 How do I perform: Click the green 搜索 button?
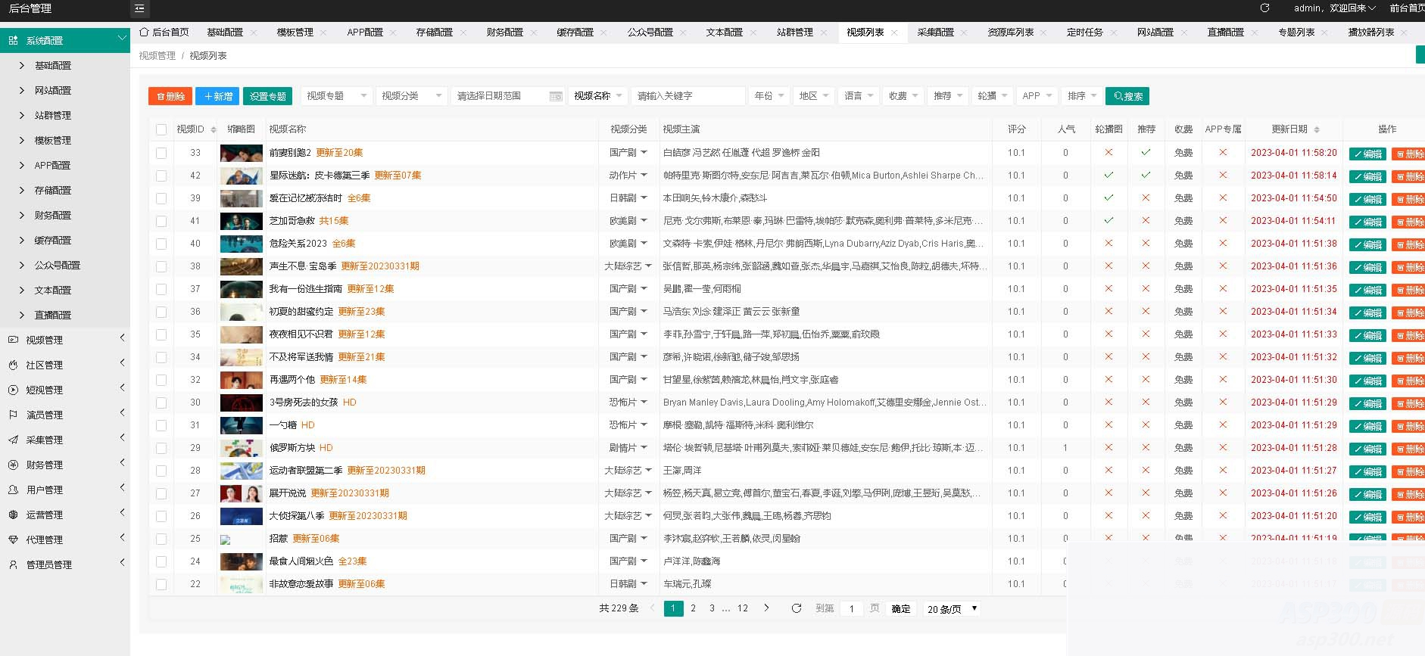tap(1127, 96)
